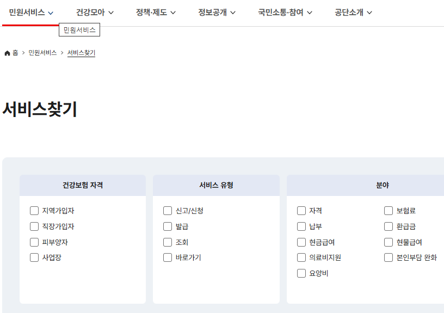This screenshot has width=444, height=313.
Task: Check the 사업장 checkbox
Action: click(34, 257)
